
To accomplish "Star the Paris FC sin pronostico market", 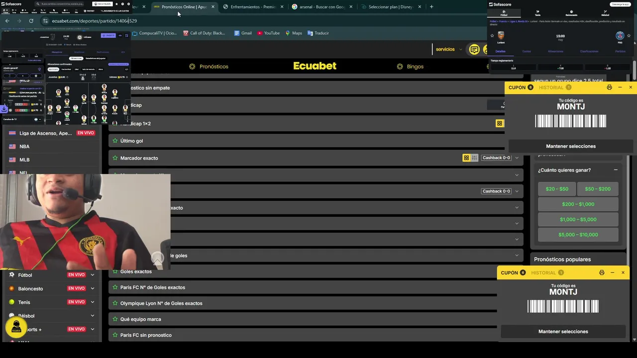I will [115, 335].
